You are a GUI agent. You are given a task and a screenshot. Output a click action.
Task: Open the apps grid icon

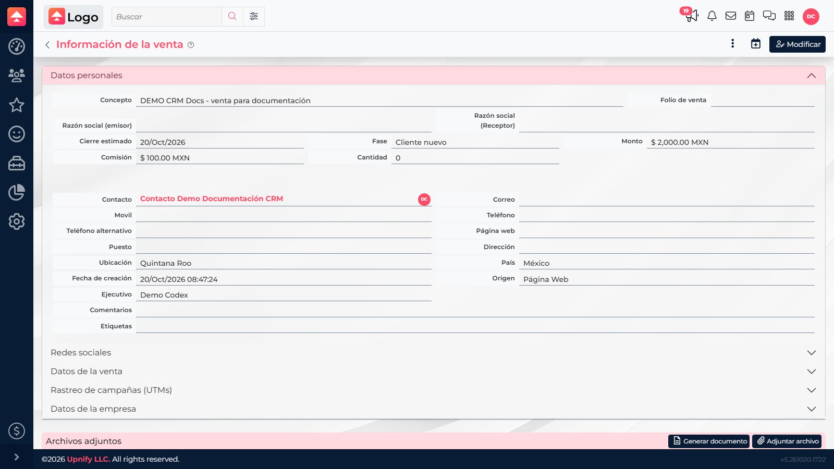[x=789, y=16]
